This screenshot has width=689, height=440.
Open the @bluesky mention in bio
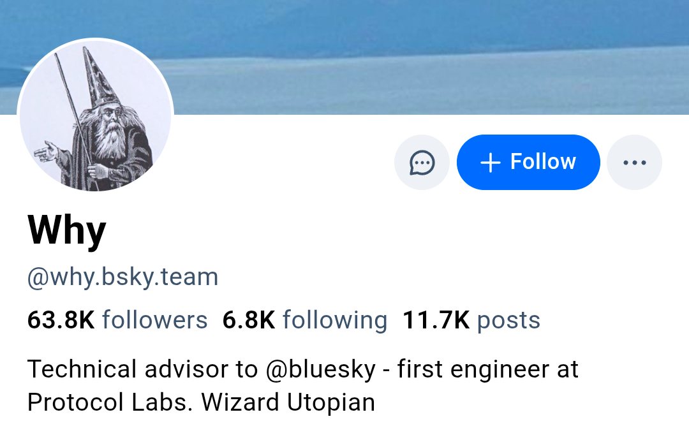pyautogui.click(x=320, y=369)
